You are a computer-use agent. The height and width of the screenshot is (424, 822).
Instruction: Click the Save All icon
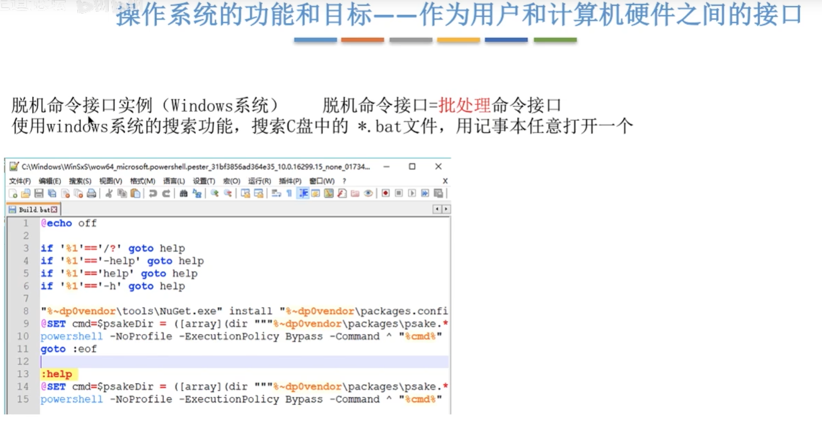tap(52, 194)
